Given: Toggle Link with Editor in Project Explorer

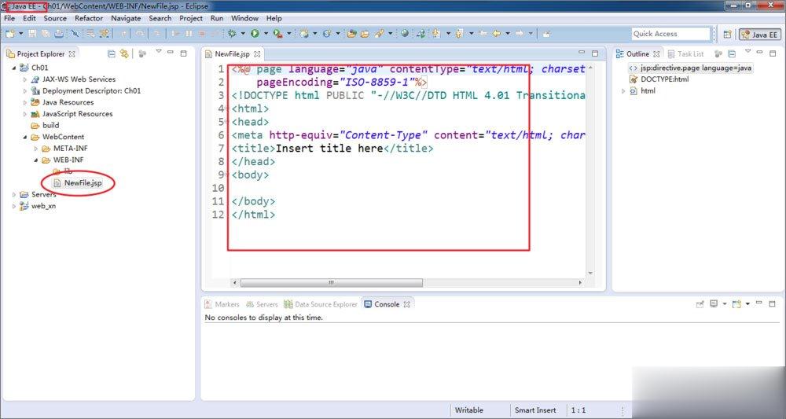Looking at the screenshot, I should click(124, 53).
